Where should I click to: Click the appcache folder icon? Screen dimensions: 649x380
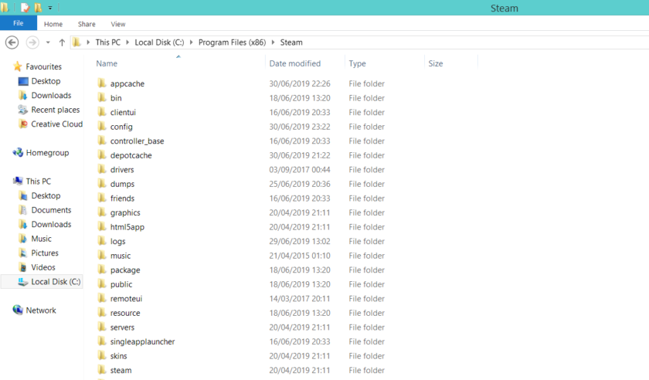[102, 83]
